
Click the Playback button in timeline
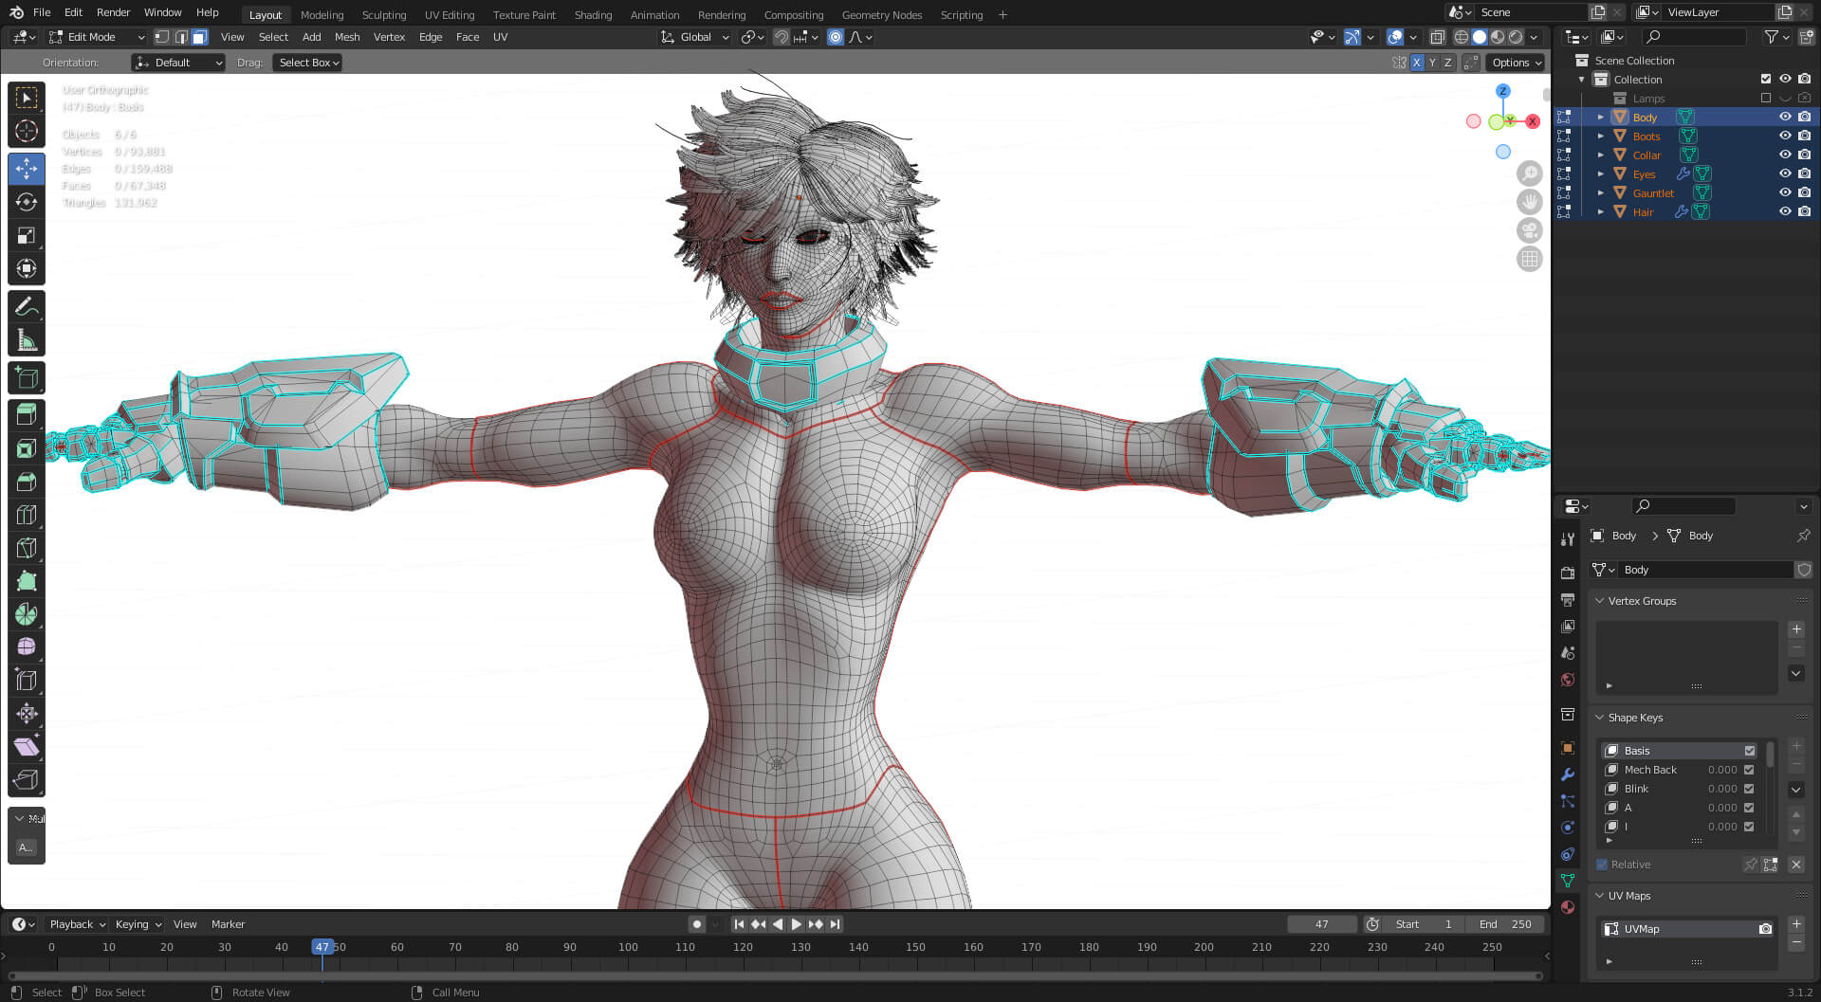(77, 924)
